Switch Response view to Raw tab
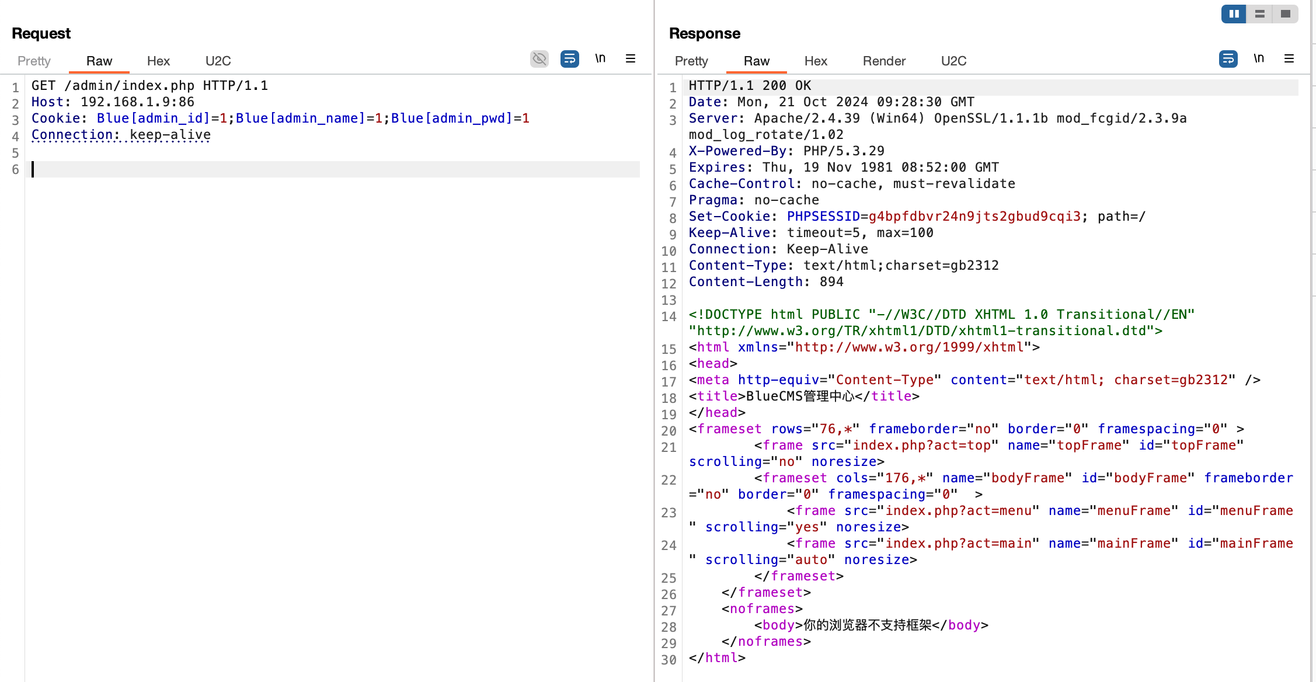Image resolution: width=1316 pixels, height=682 pixels. click(757, 61)
